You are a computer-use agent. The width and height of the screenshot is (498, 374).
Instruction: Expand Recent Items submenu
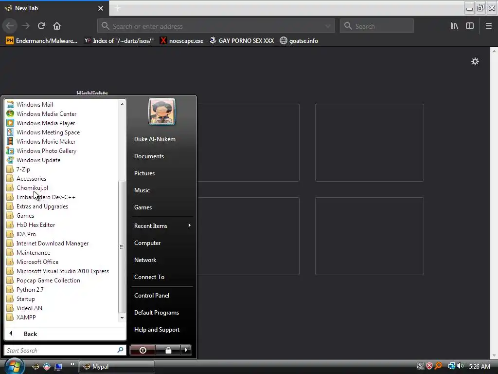pos(162,225)
